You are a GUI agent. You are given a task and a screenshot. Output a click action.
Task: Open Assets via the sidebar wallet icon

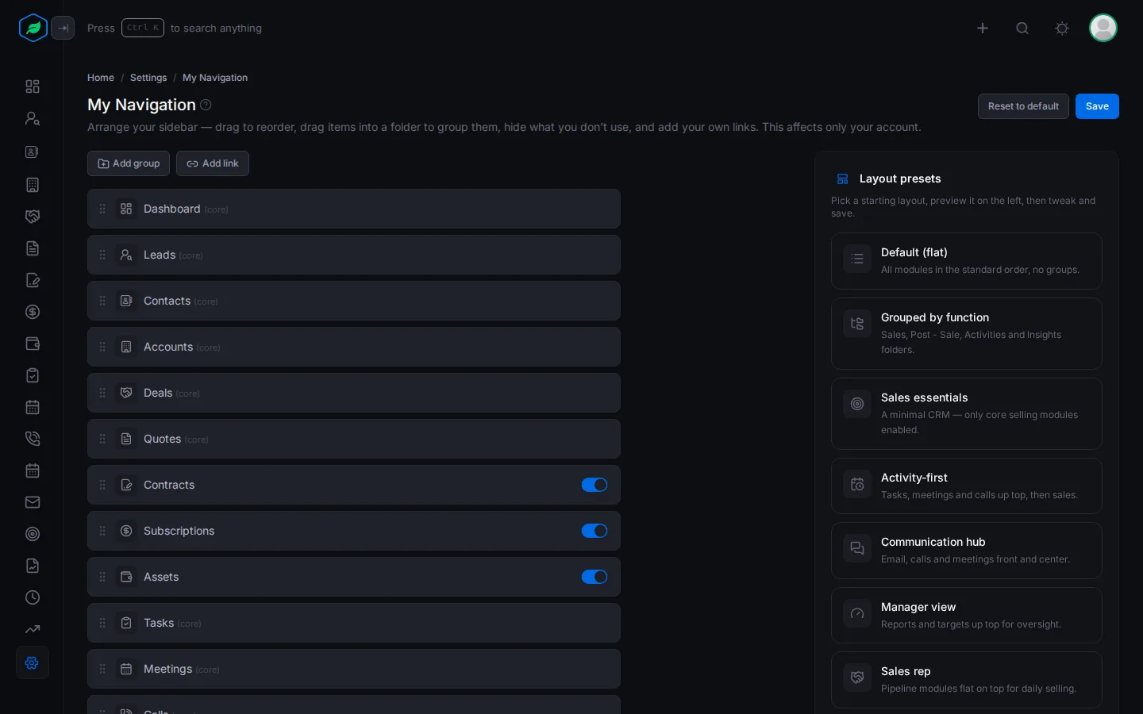33,344
